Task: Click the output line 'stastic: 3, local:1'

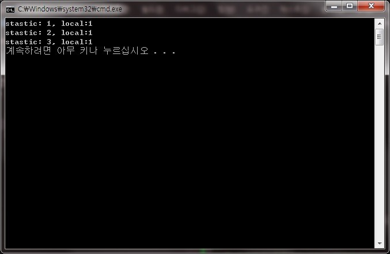Action: click(49, 42)
